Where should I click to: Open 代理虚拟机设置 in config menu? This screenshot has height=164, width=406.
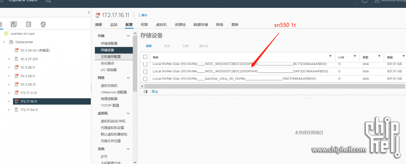(x=112, y=128)
